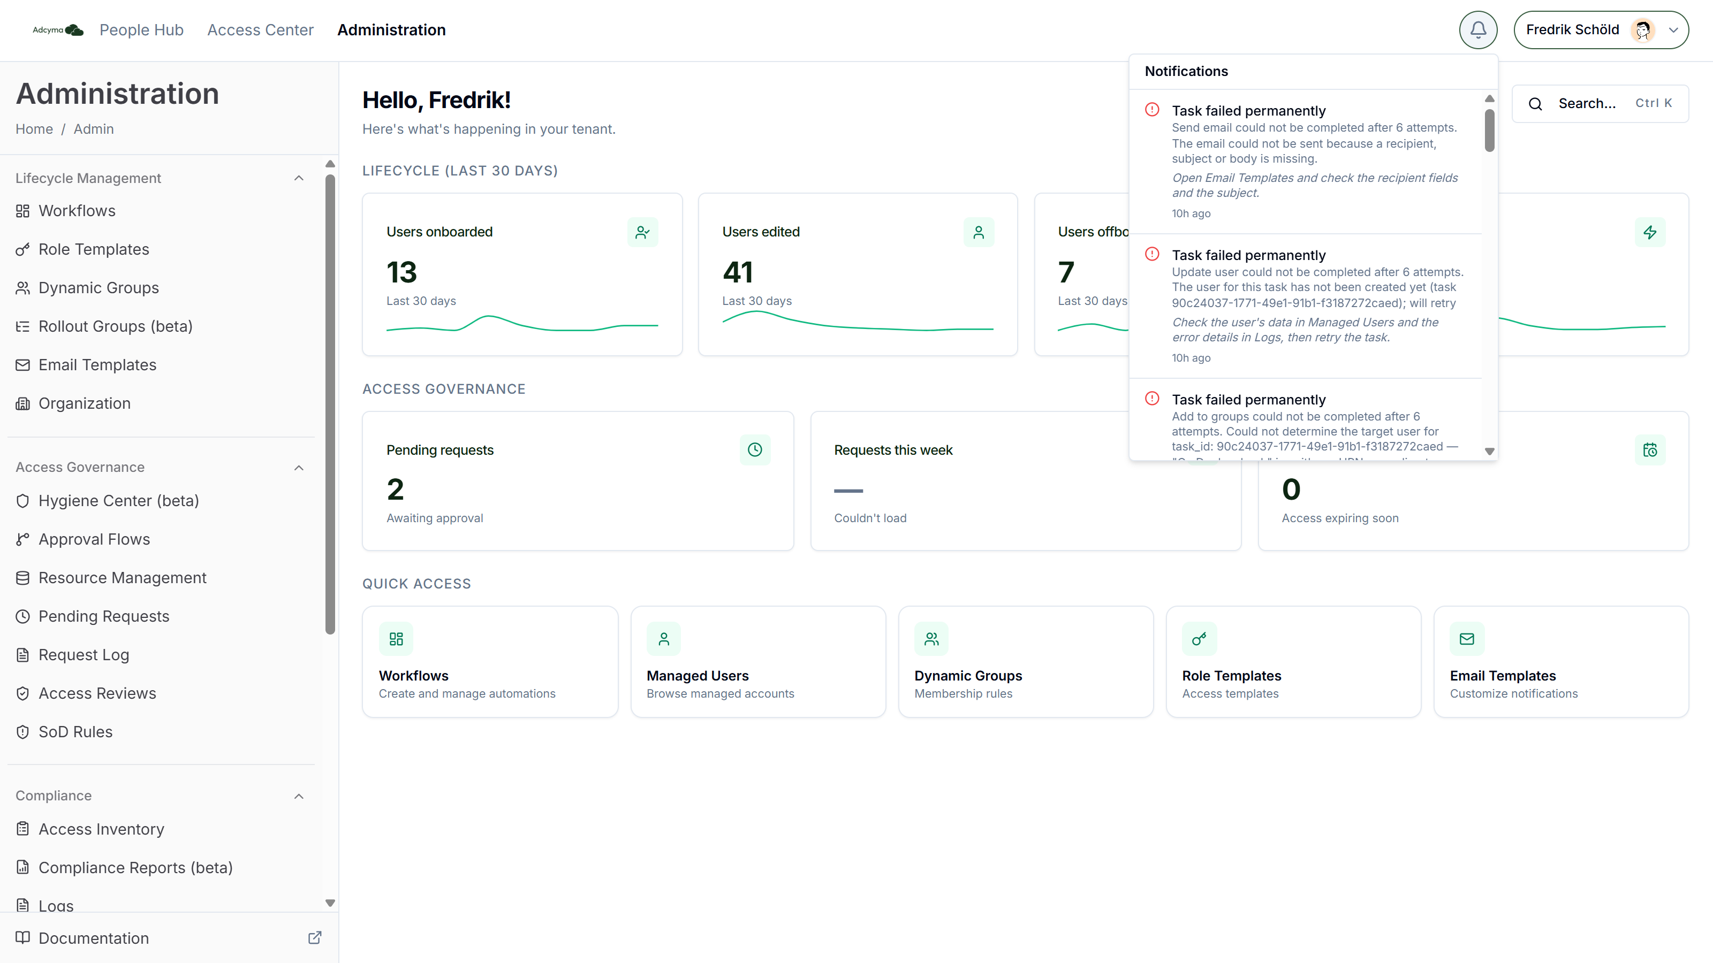This screenshot has width=1713, height=963.
Task: Open the notifications bell icon
Action: coord(1477,30)
